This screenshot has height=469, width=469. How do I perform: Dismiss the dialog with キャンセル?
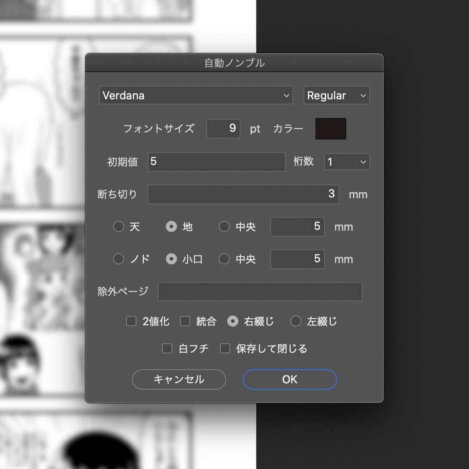click(179, 379)
